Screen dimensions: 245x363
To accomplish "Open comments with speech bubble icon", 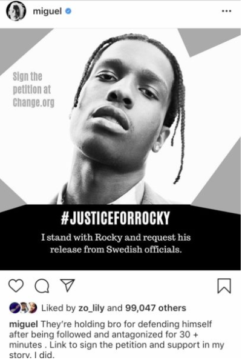I will 42,286.
